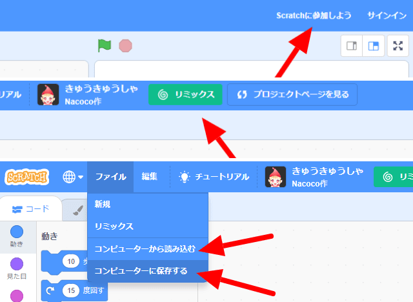Viewport: 413px width, 302px height.
Task: Click the 15 value in the 度回す block
Action: [71, 290]
